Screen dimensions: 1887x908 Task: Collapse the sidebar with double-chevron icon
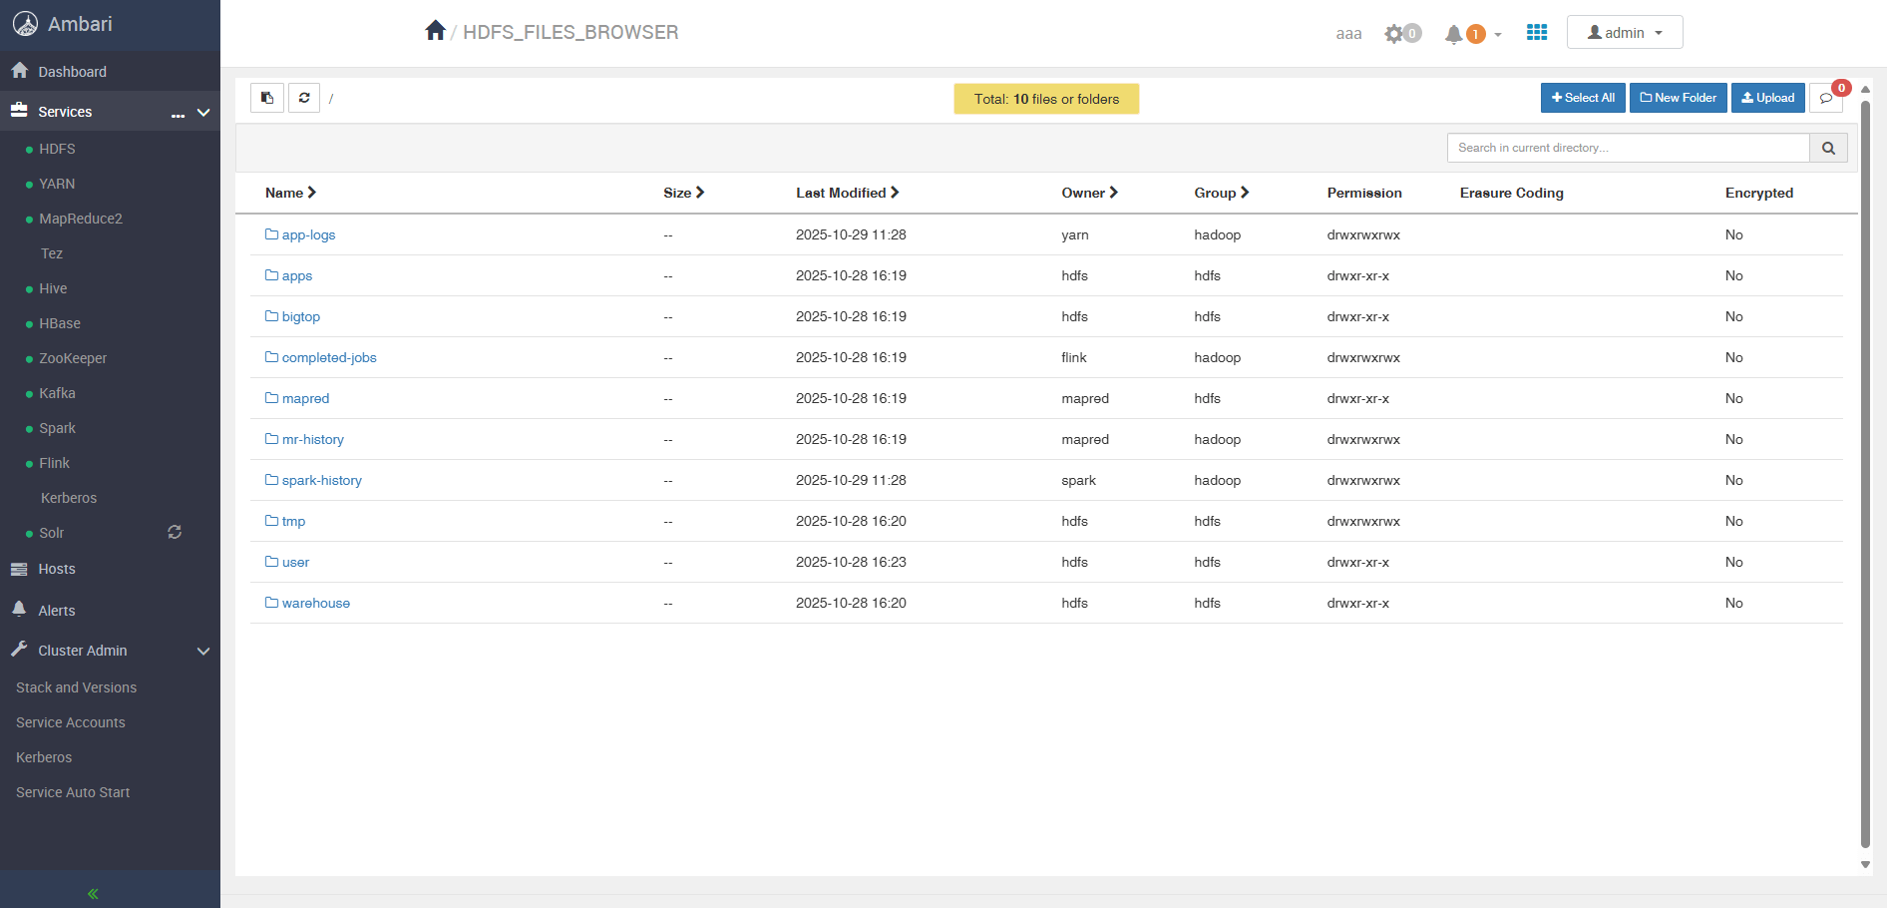tap(93, 893)
